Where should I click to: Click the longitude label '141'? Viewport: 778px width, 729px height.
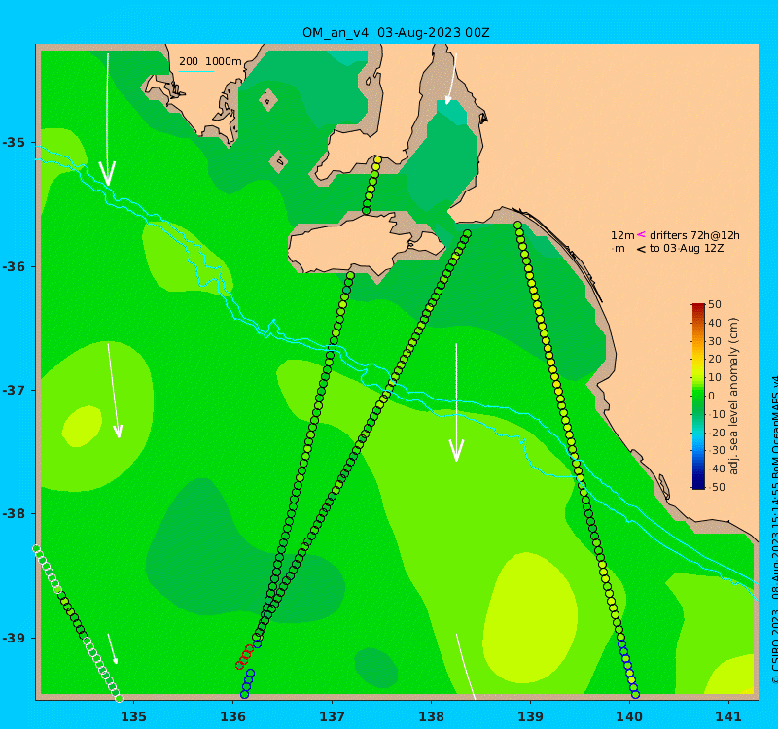[728, 716]
